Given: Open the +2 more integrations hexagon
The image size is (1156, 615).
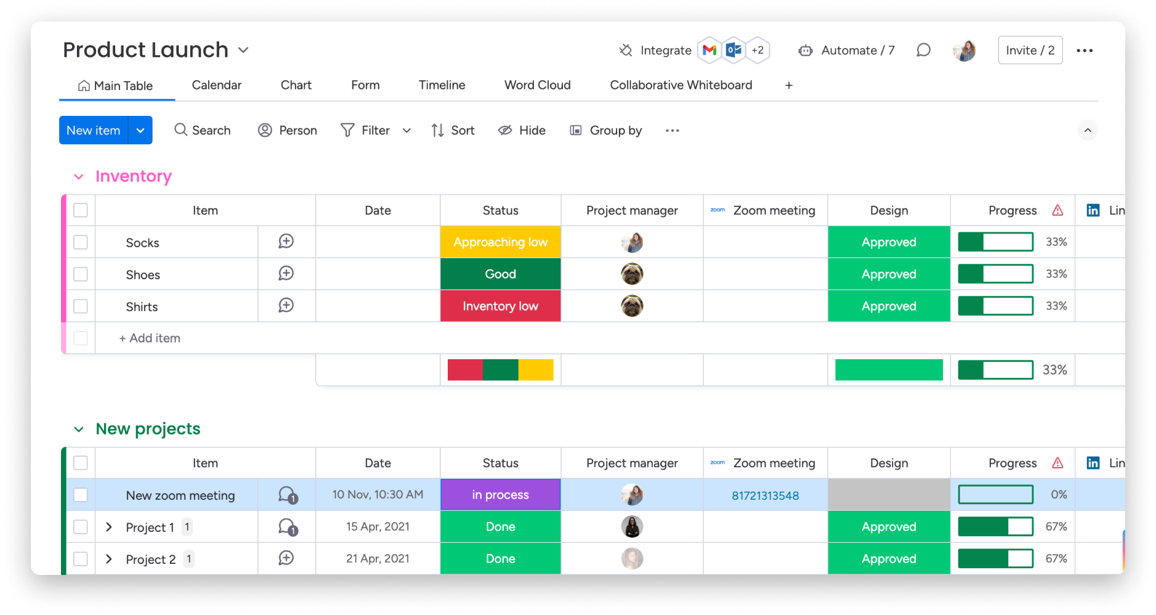Looking at the screenshot, I should (758, 50).
